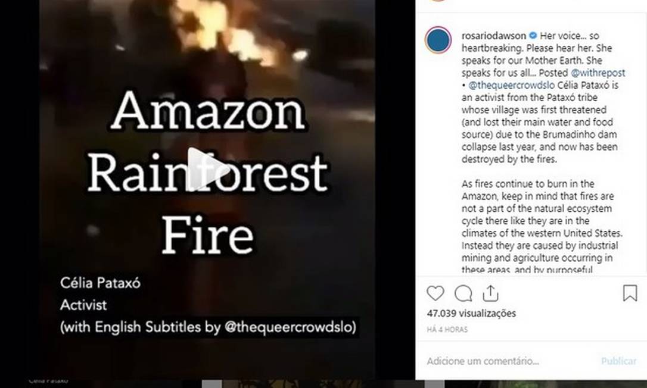The width and height of the screenshot is (647, 388).
Task: Click the verified badge next to rosariodawson
Action: pyautogui.click(x=533, y=36)
